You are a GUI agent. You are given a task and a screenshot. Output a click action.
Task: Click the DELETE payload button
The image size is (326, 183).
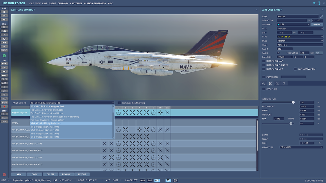coord(50,174)
